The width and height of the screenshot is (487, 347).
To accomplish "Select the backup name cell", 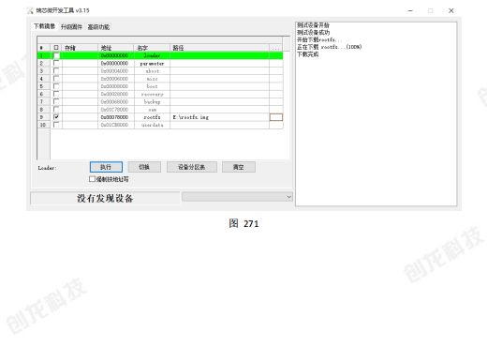I will 152,101.
